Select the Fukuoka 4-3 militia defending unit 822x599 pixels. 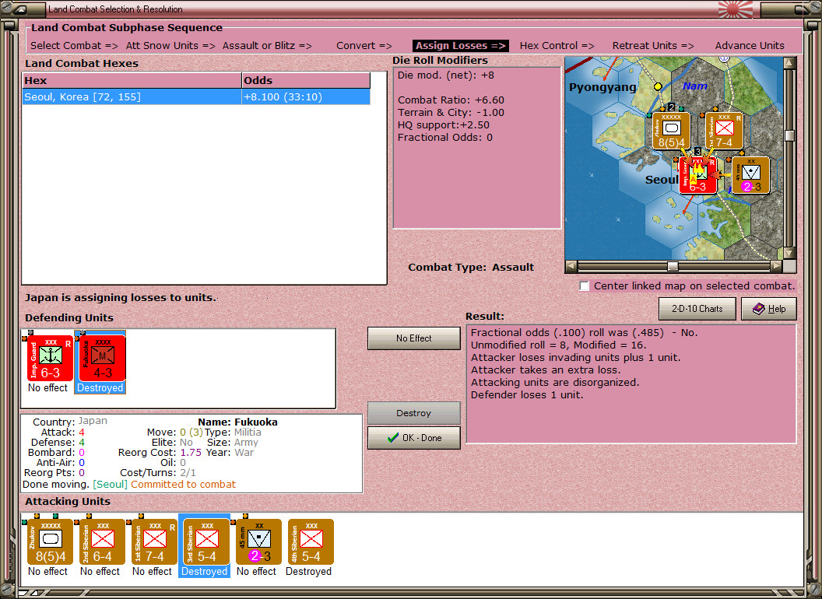[102, 359]
